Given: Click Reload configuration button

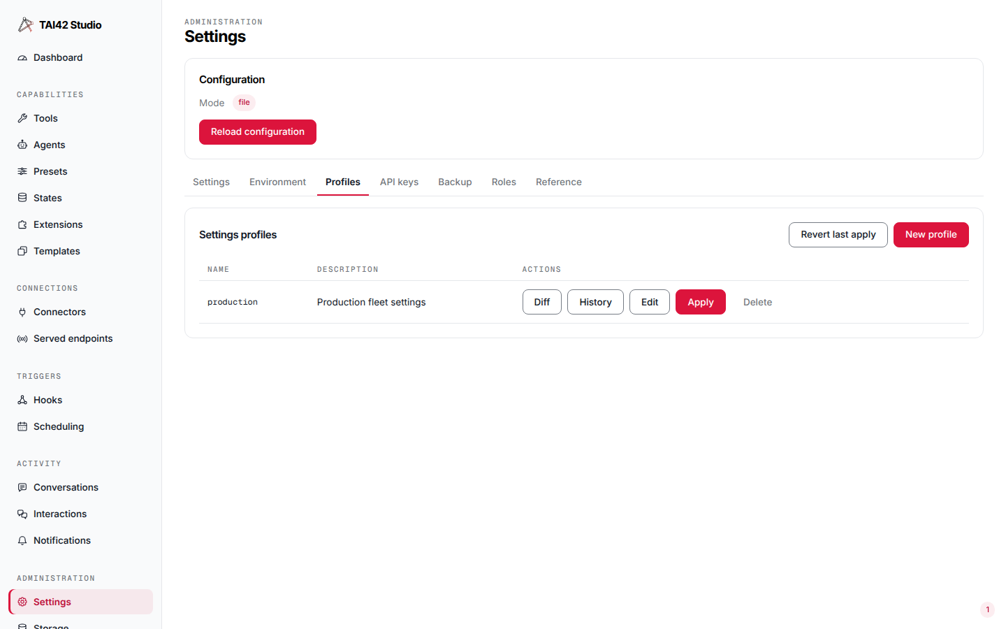Looking at the screenshot, I should (x=258, y=132).
